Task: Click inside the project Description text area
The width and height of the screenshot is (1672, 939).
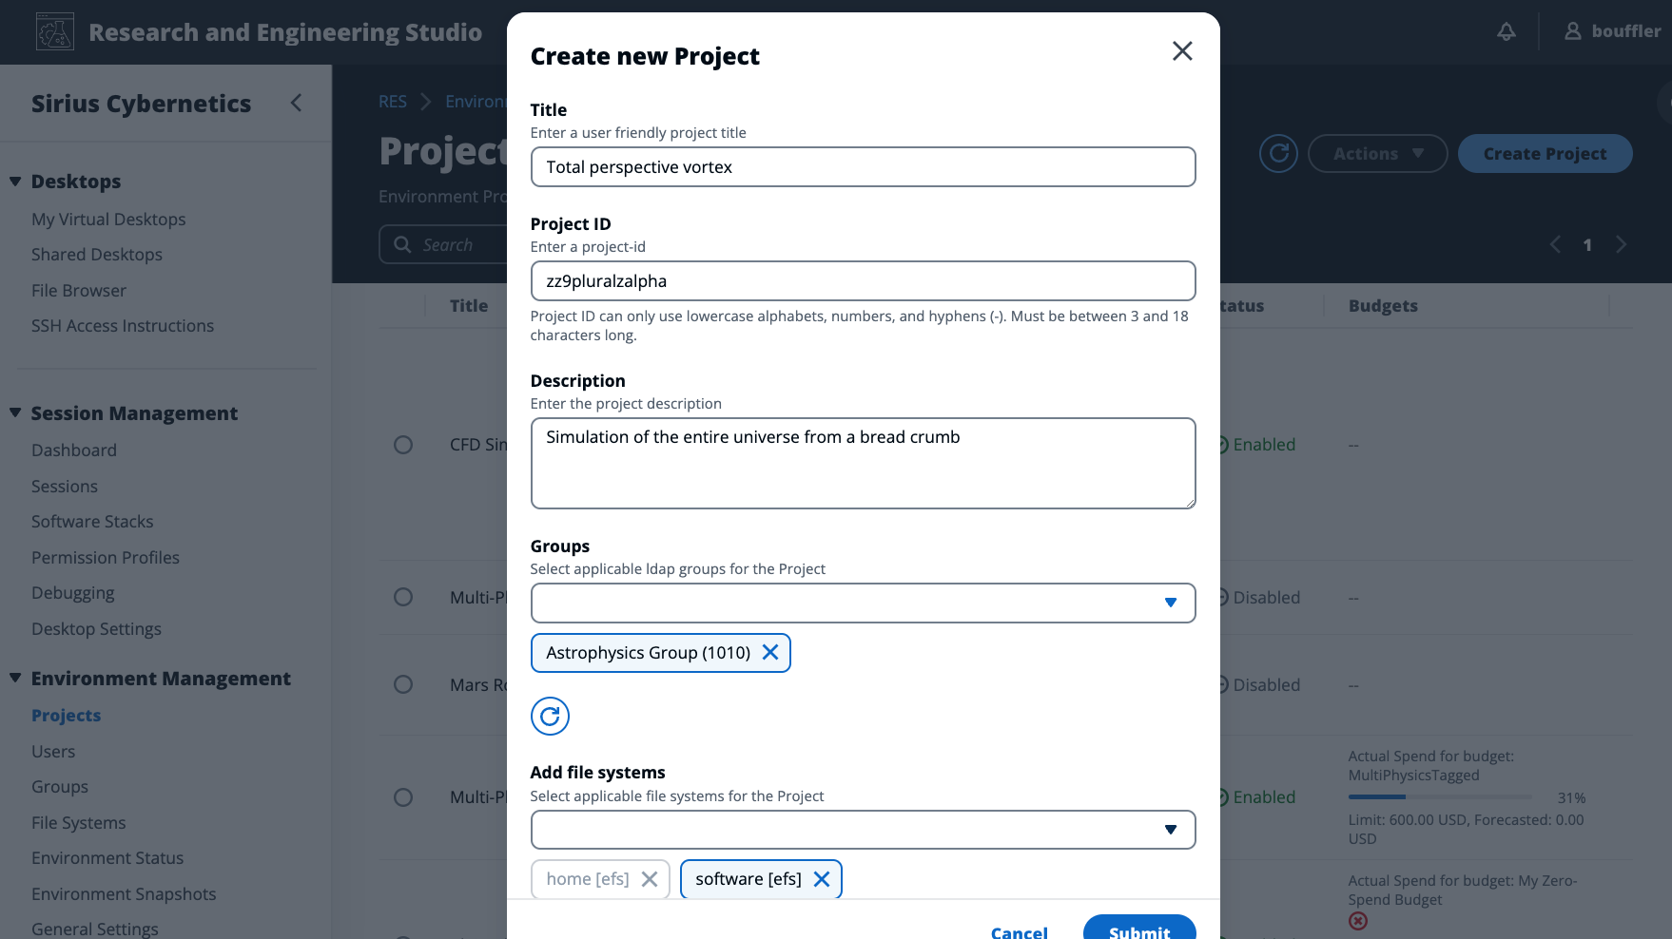Action: [x=863, y=463]
